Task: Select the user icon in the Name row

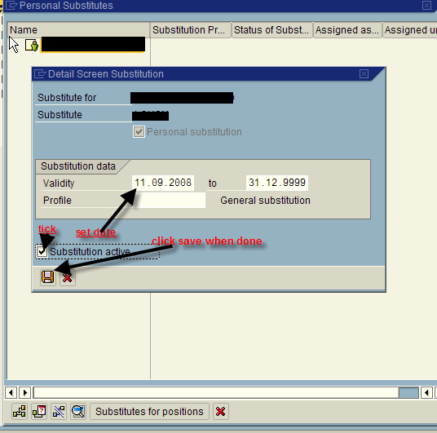Action: coord(32,45)
